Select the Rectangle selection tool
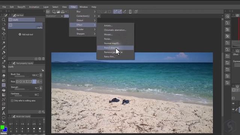240x135 pixels. pyautogui.click(x=3, y=38)
